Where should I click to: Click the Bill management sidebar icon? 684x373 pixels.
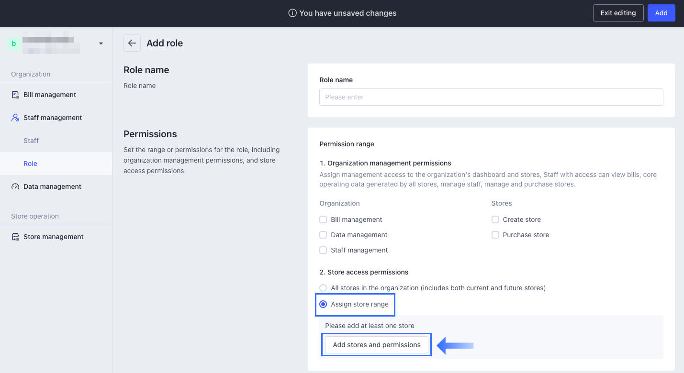click(15, 95)
